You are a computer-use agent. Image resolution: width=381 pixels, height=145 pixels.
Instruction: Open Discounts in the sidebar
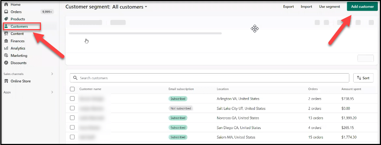click(19, 63)
